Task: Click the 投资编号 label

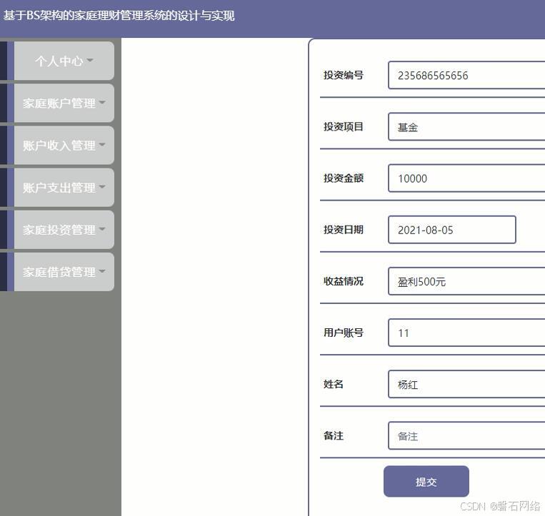Action: tap(344, 75)
